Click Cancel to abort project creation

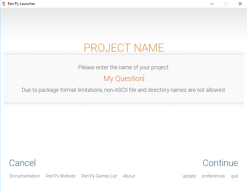[x=22, y=163]
